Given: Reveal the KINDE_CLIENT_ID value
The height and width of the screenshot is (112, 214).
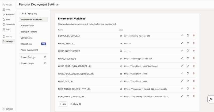Looking at the screenshot, I should pos(121,44).
